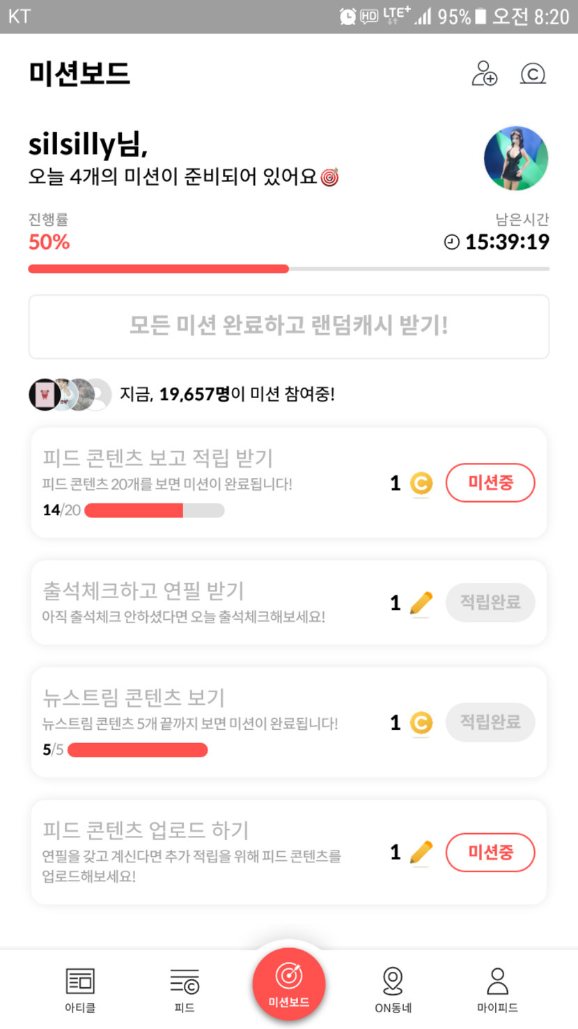This screenshot has height=1029, width=578.
Task: Open the 아티클 tab
Action: tap(80, 989)
